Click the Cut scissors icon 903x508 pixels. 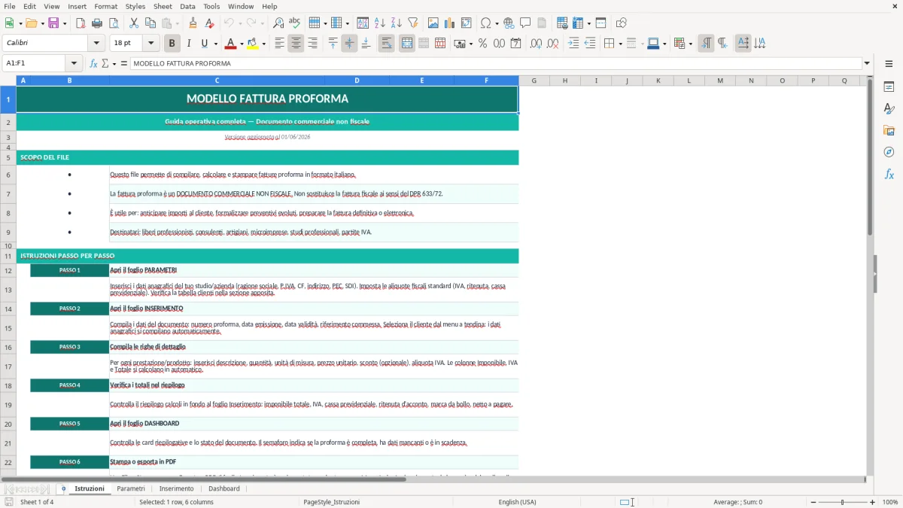(133, 23)
